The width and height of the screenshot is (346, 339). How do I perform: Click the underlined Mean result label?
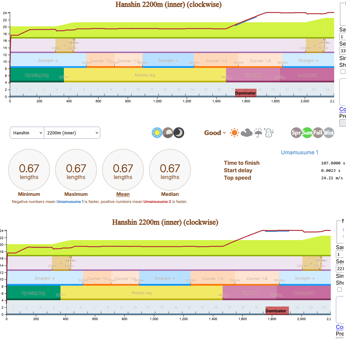coord(123,194)
